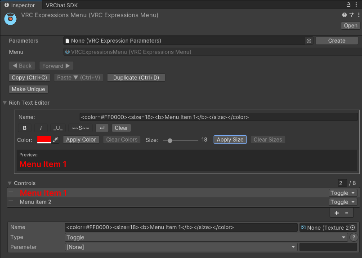
Task: Click the rich text Name input field
Action: [x=219, y=117]
